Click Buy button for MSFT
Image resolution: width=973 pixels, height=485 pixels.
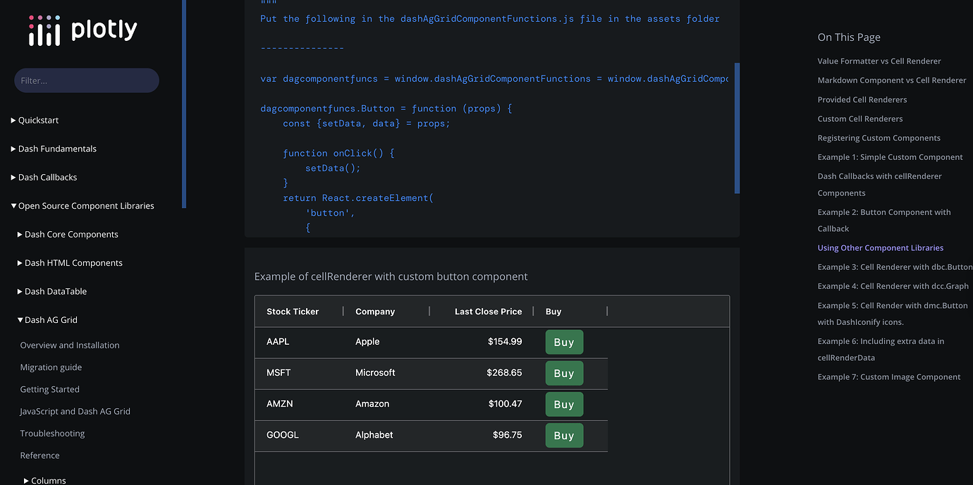(564, 373)
